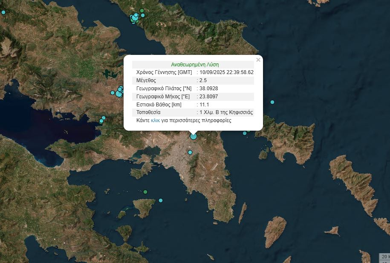Click the upper marker of the pair below the popup's left corner
The width and height of the screenshot is (390, 263).
click(x=104, y=118)
